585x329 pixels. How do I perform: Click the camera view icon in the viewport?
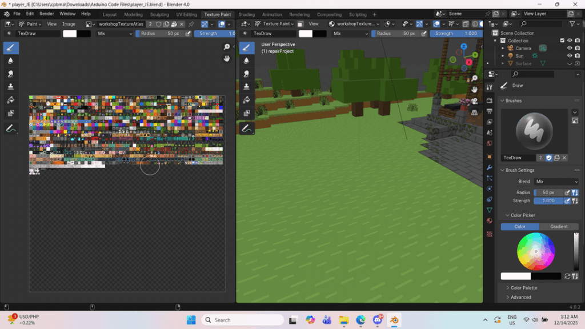[x=474, y=101]
